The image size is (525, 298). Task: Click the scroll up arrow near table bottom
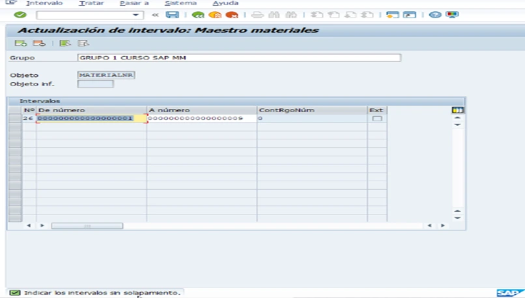click(457, 211)
